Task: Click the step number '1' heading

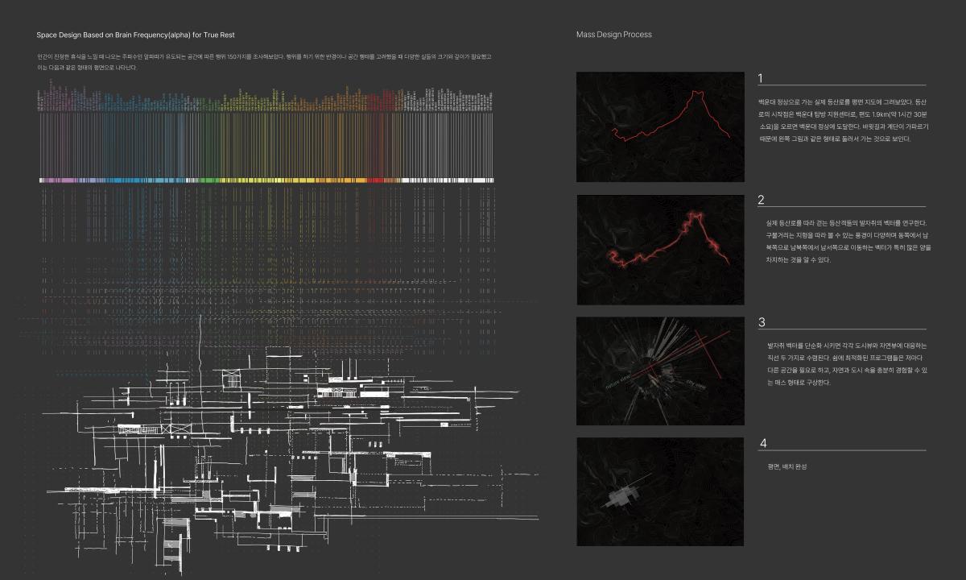Action: (761, 78)
